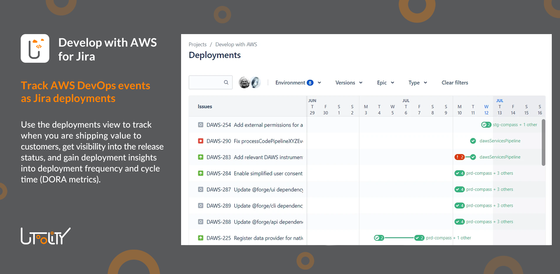The image size is (560, 274).
Task: Click the DAWS-283 improvement type icon
Action: pyautogui.click(x=201, y=157)
